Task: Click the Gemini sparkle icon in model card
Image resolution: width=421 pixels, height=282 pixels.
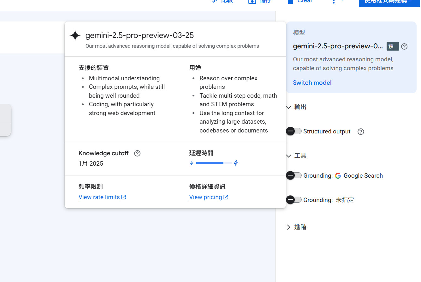Action: pos(75,36)
